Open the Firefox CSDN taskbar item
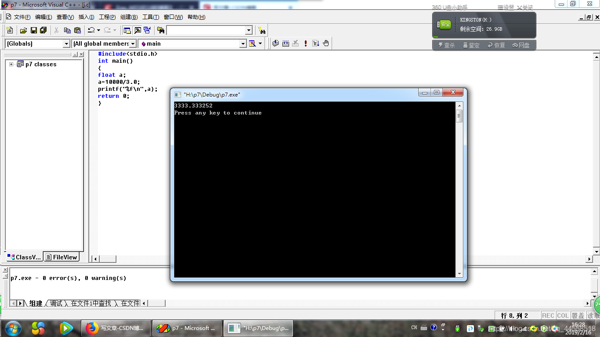 coord(116,328)
